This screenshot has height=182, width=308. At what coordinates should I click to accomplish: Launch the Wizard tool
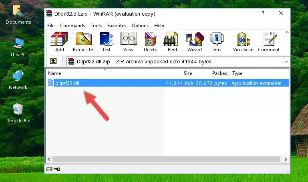point(195,42)
